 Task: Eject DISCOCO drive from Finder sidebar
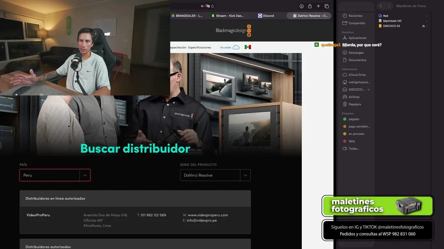(369, 90)
